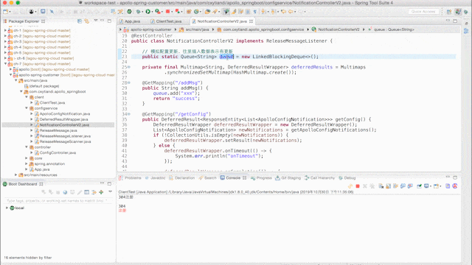472x265 pixels.
Task: Maximize the editor area
Action: (x=455, y=21)
